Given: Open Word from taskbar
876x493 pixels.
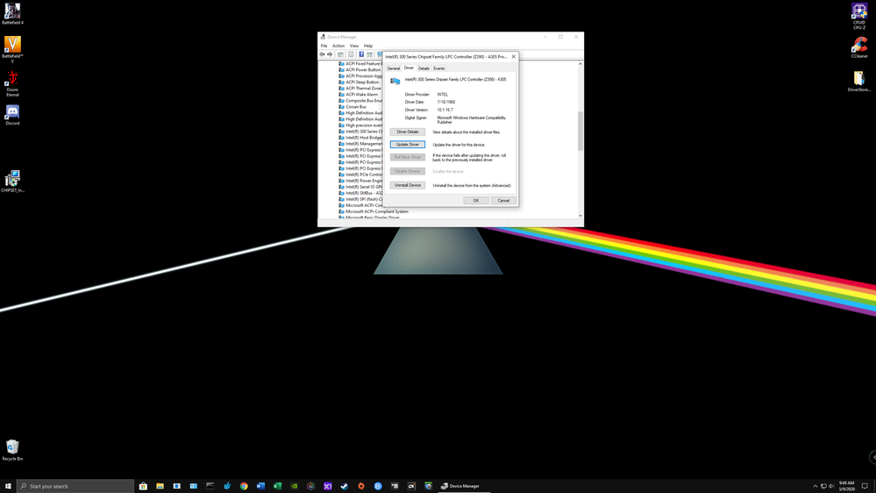Looking at the screenshot, I should pos(260,486).
